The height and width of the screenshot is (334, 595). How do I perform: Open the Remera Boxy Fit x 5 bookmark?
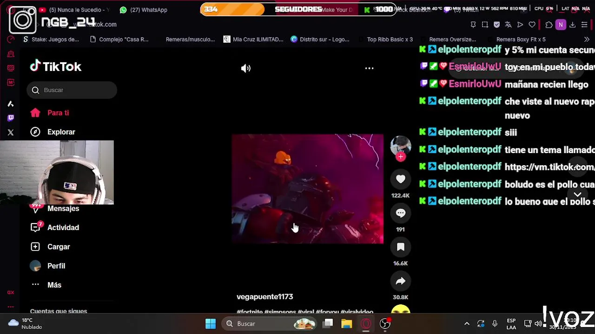pos(516,39)
